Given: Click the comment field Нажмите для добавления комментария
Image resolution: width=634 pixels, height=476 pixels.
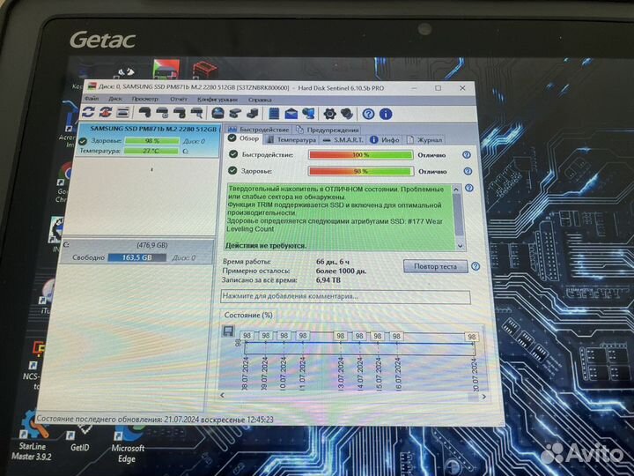Looking at the screenshot, I should point(346,296).
